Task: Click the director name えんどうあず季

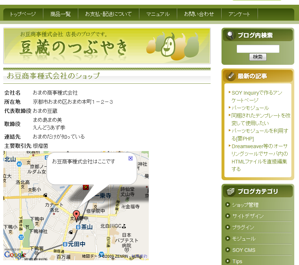Action: coord(49,127)
